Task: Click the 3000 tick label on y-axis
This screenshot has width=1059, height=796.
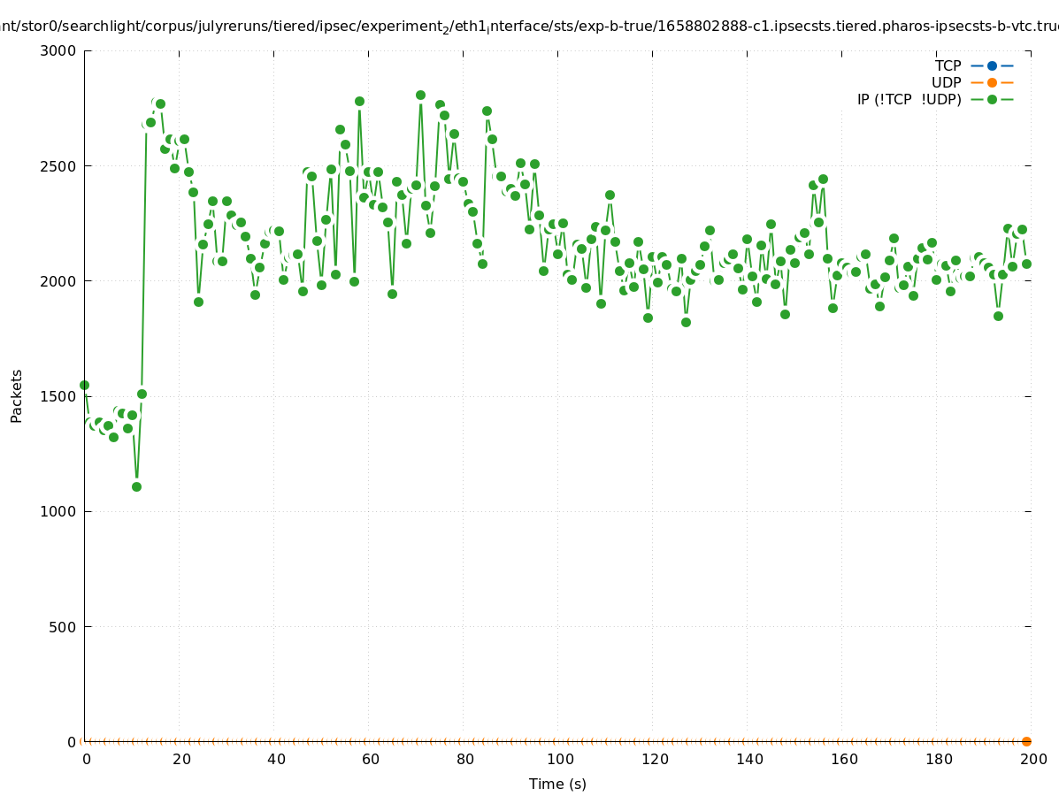Action: pyautogui.click(x=58, y=50)
